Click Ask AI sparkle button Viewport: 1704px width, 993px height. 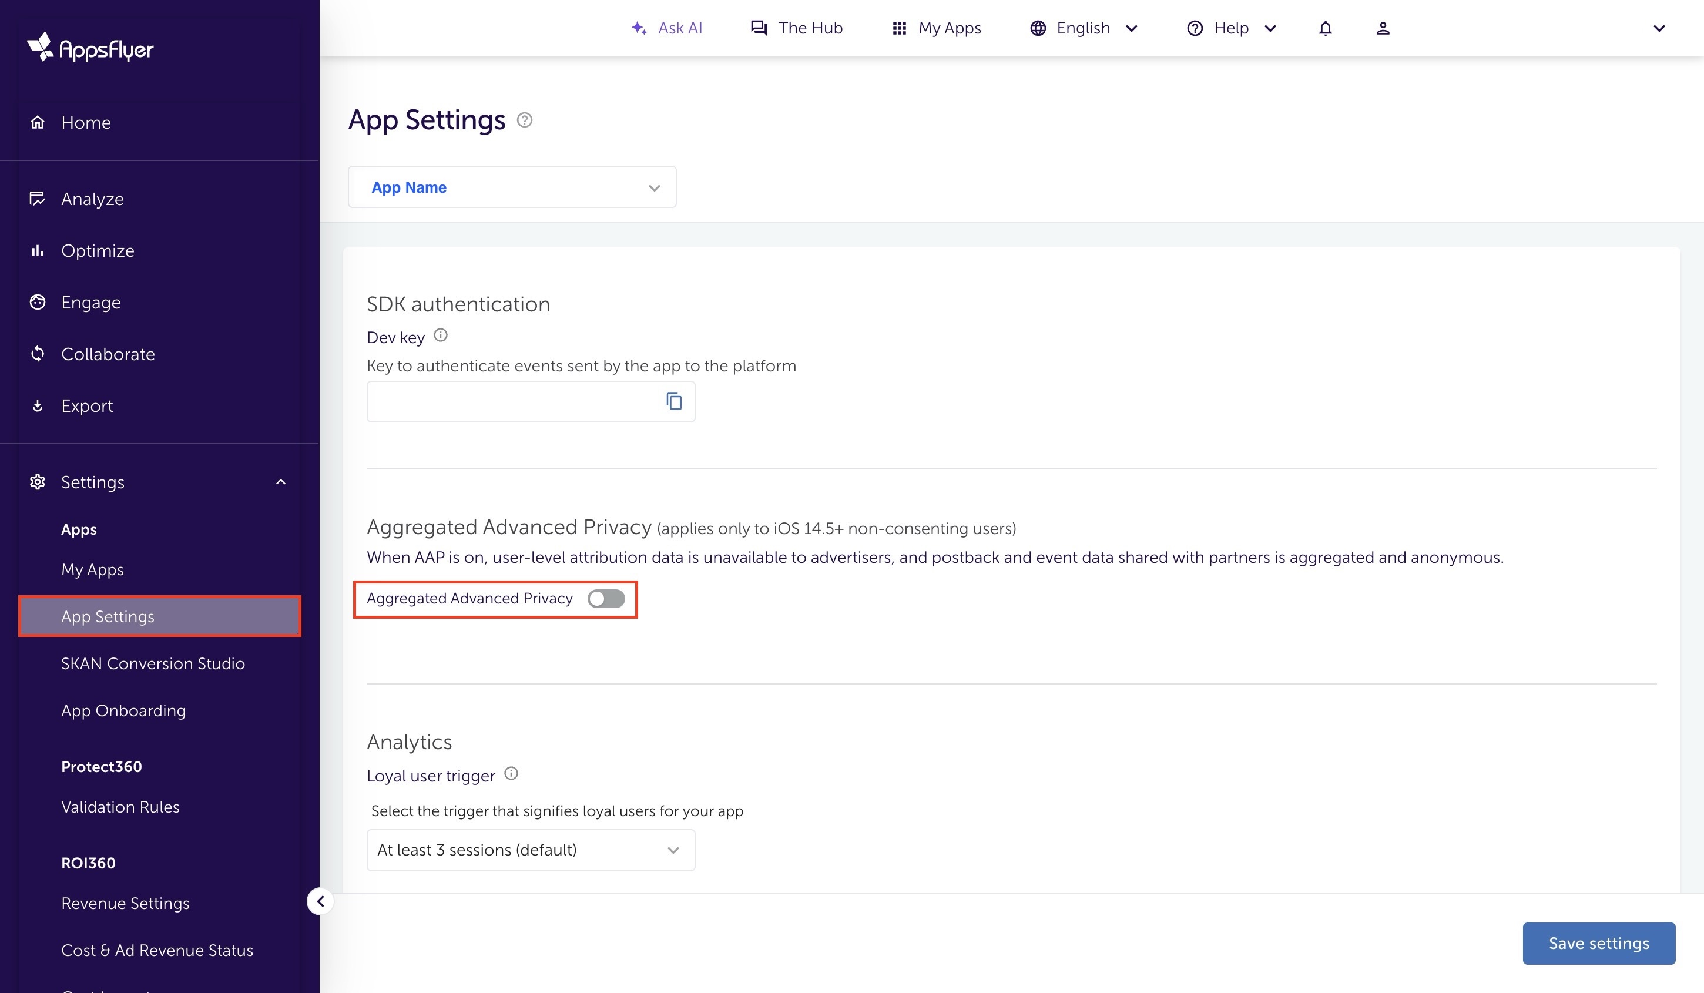pos(667,28)
